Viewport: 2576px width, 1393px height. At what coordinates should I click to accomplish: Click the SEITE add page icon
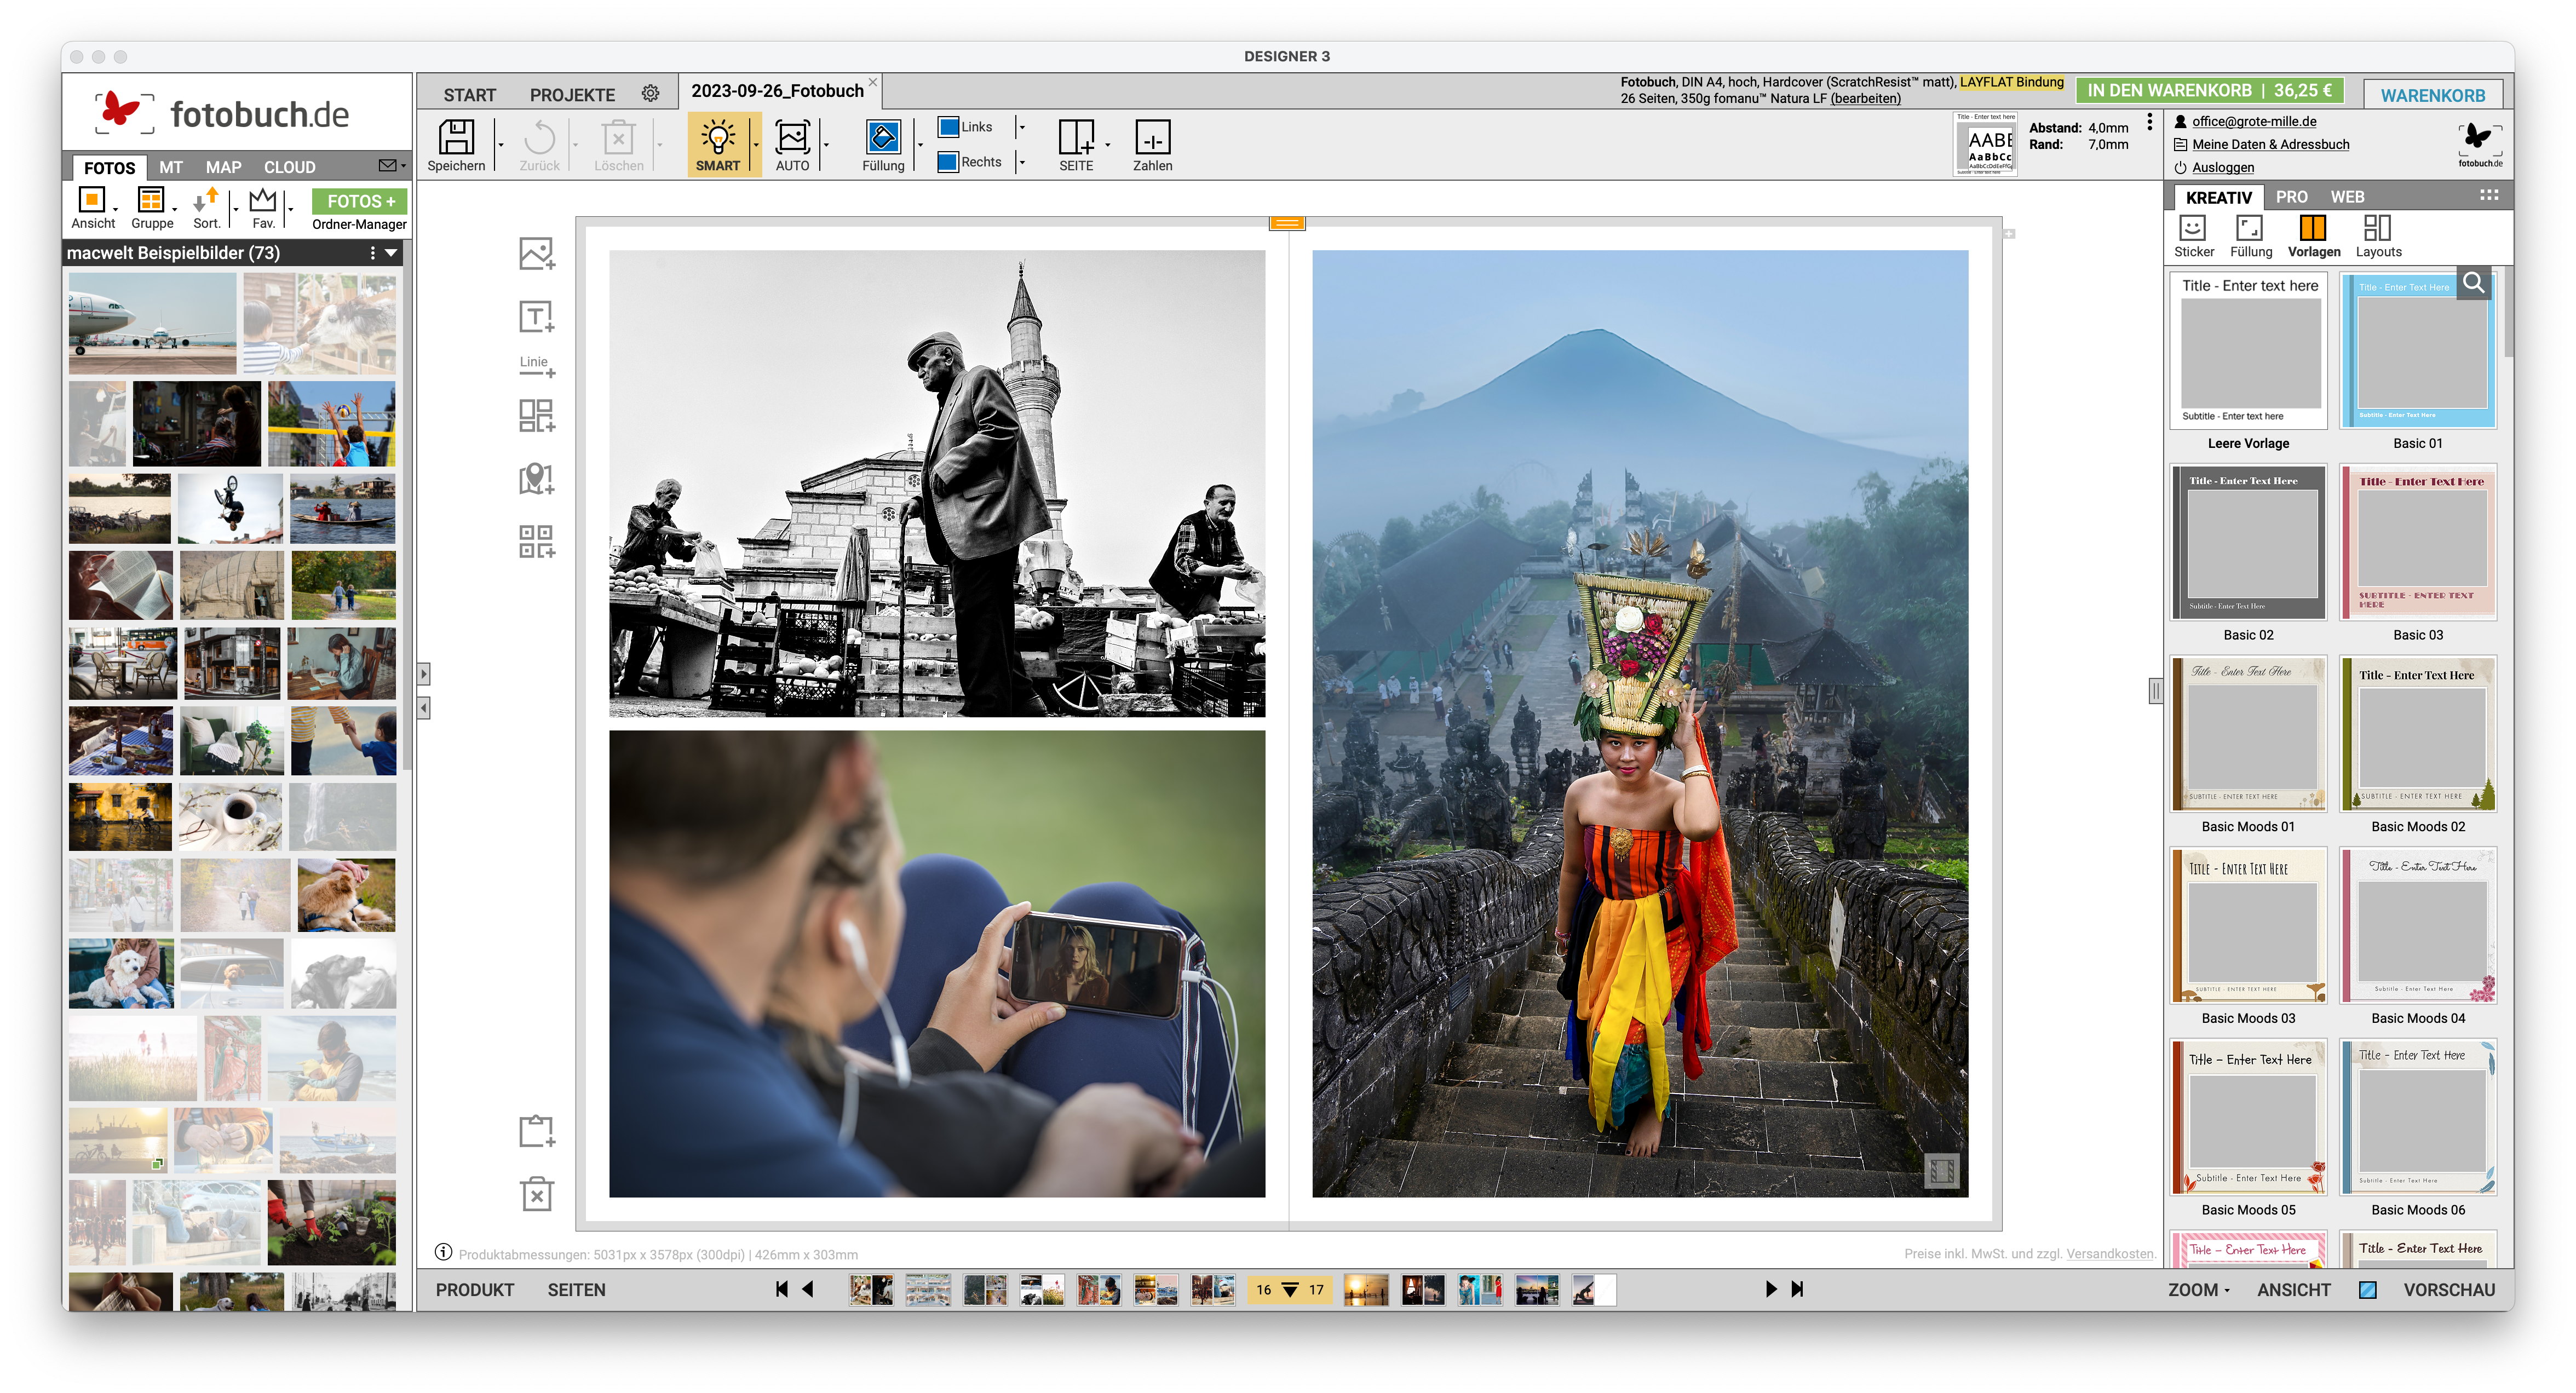(x=1076, y=138)
